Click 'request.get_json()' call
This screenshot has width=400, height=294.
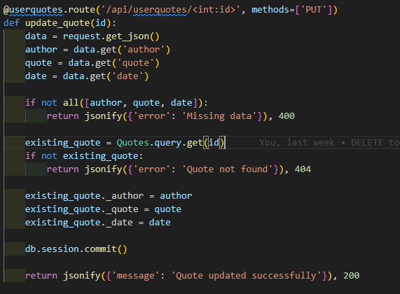point(111,36)
